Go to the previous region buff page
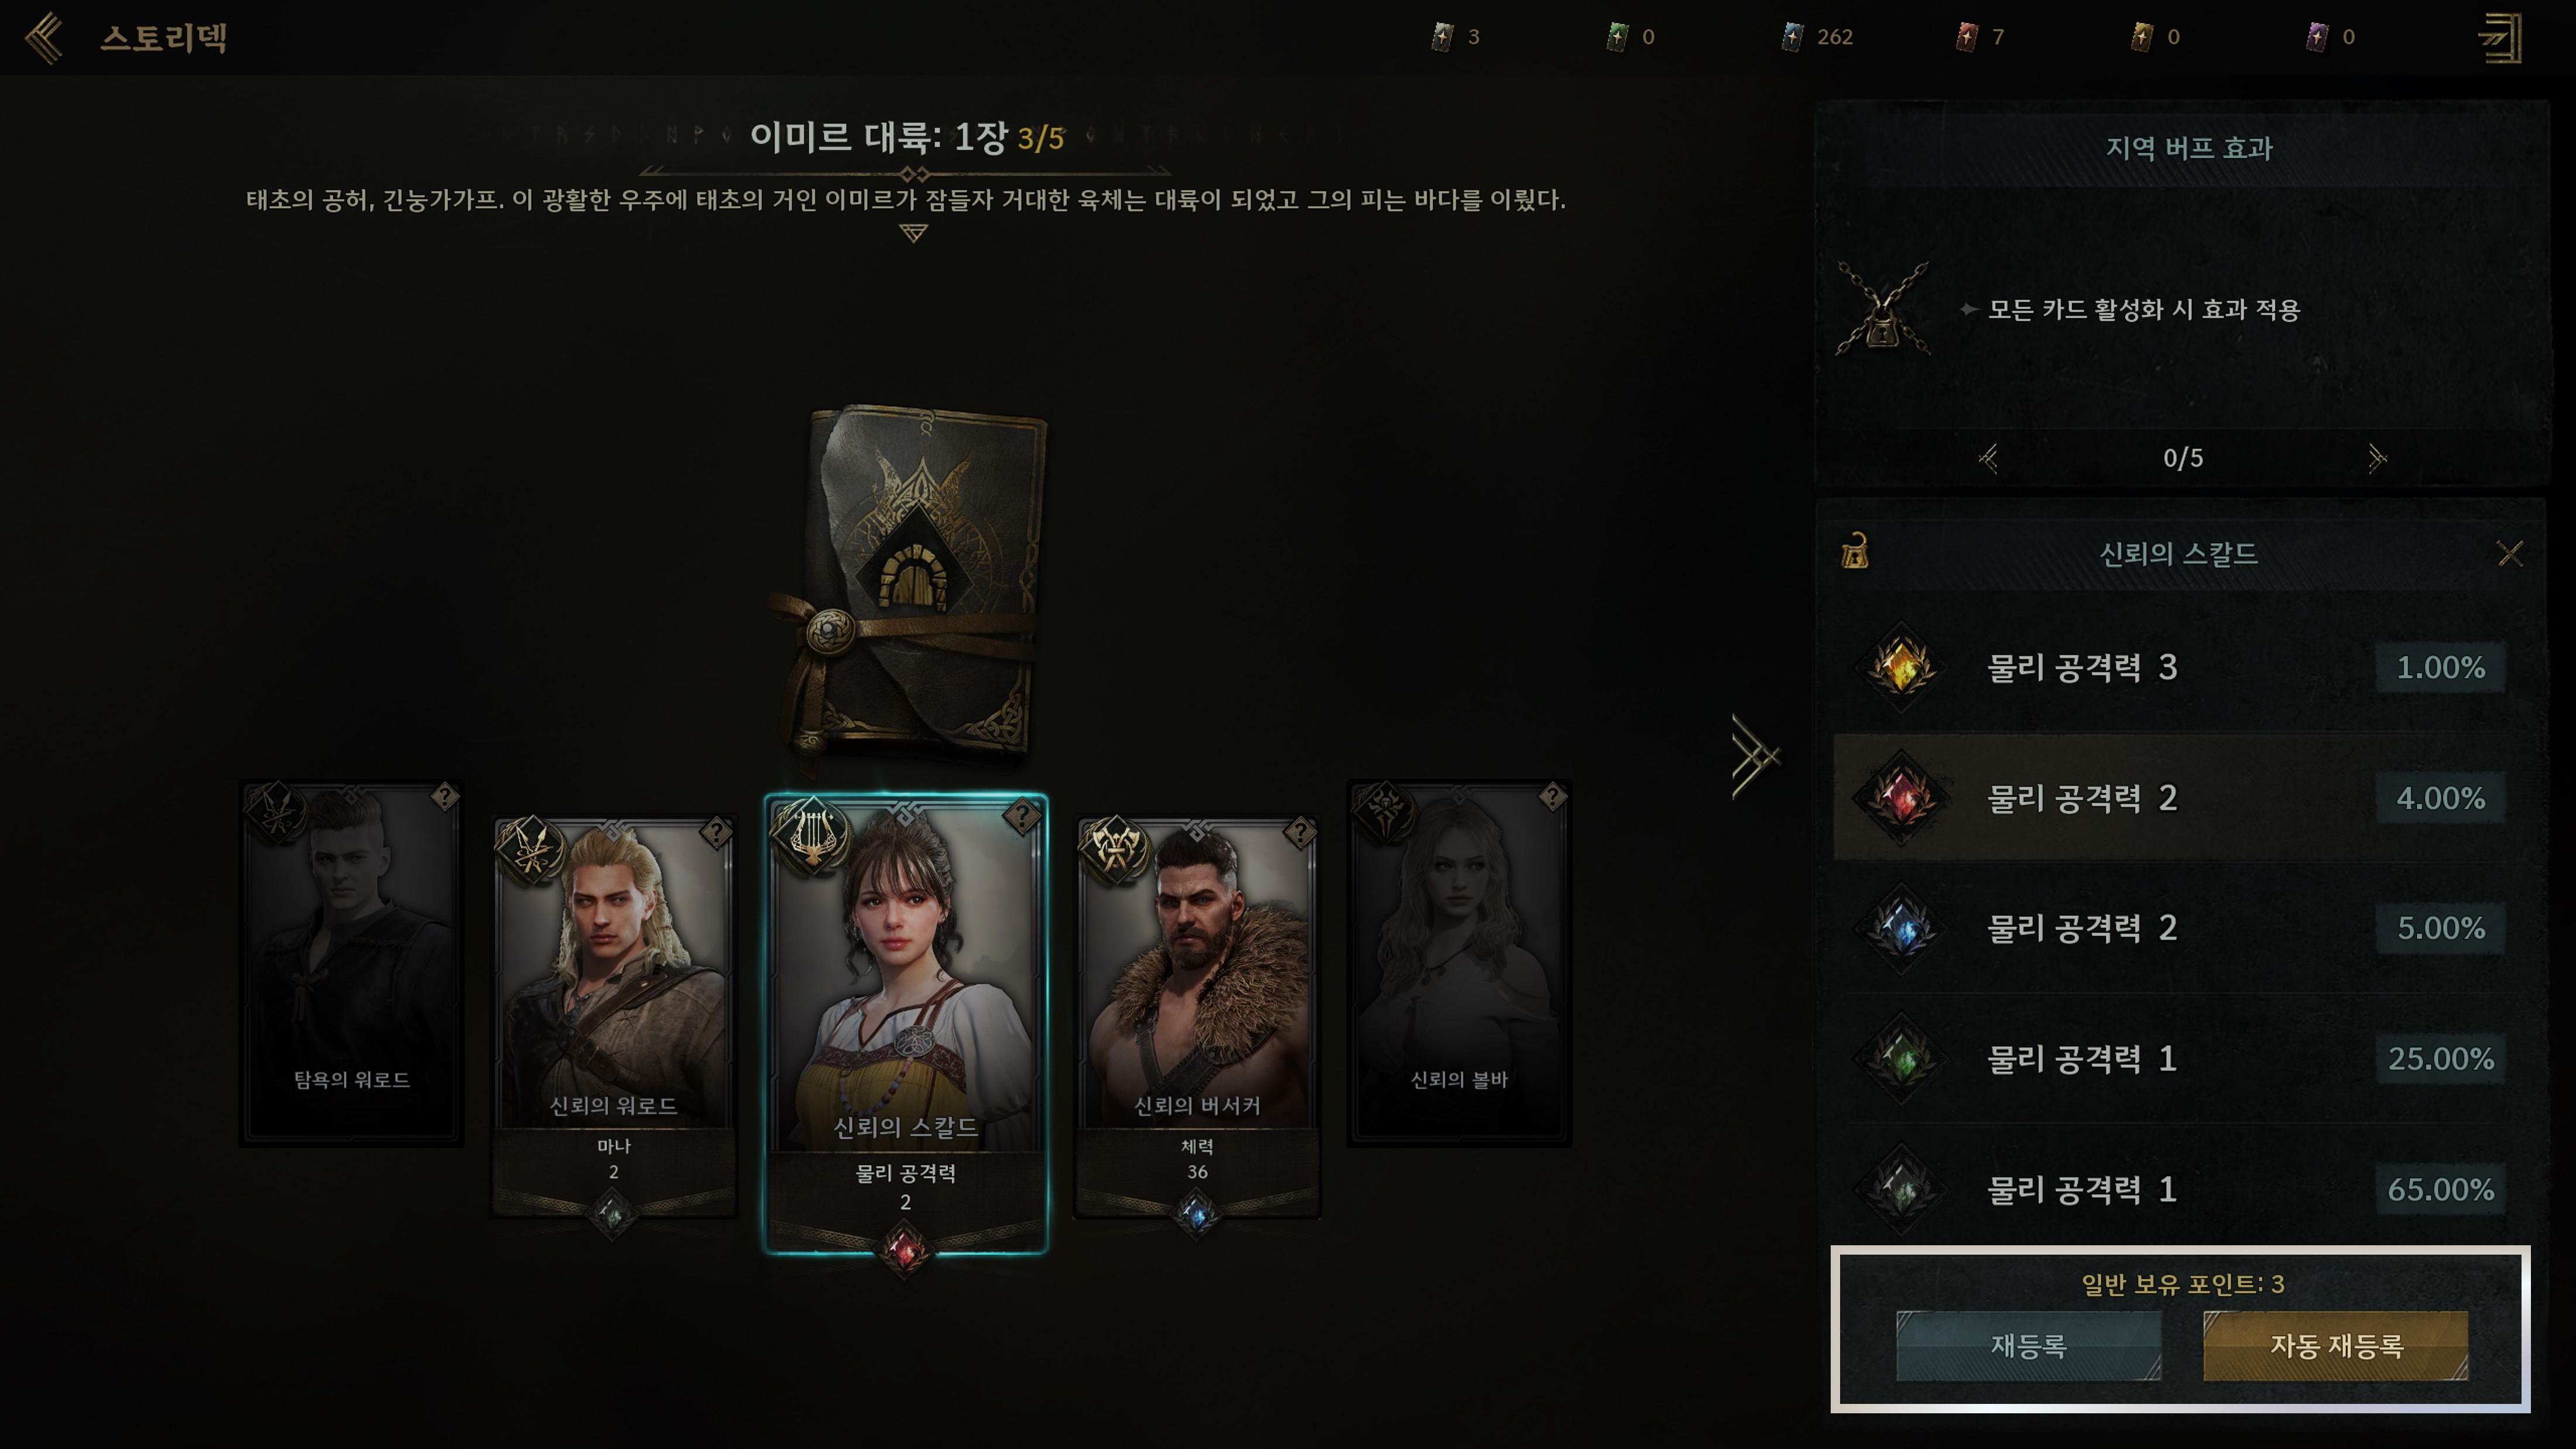The width and height of the screenshot is (2576, 1449). [x=1988, y=458]
